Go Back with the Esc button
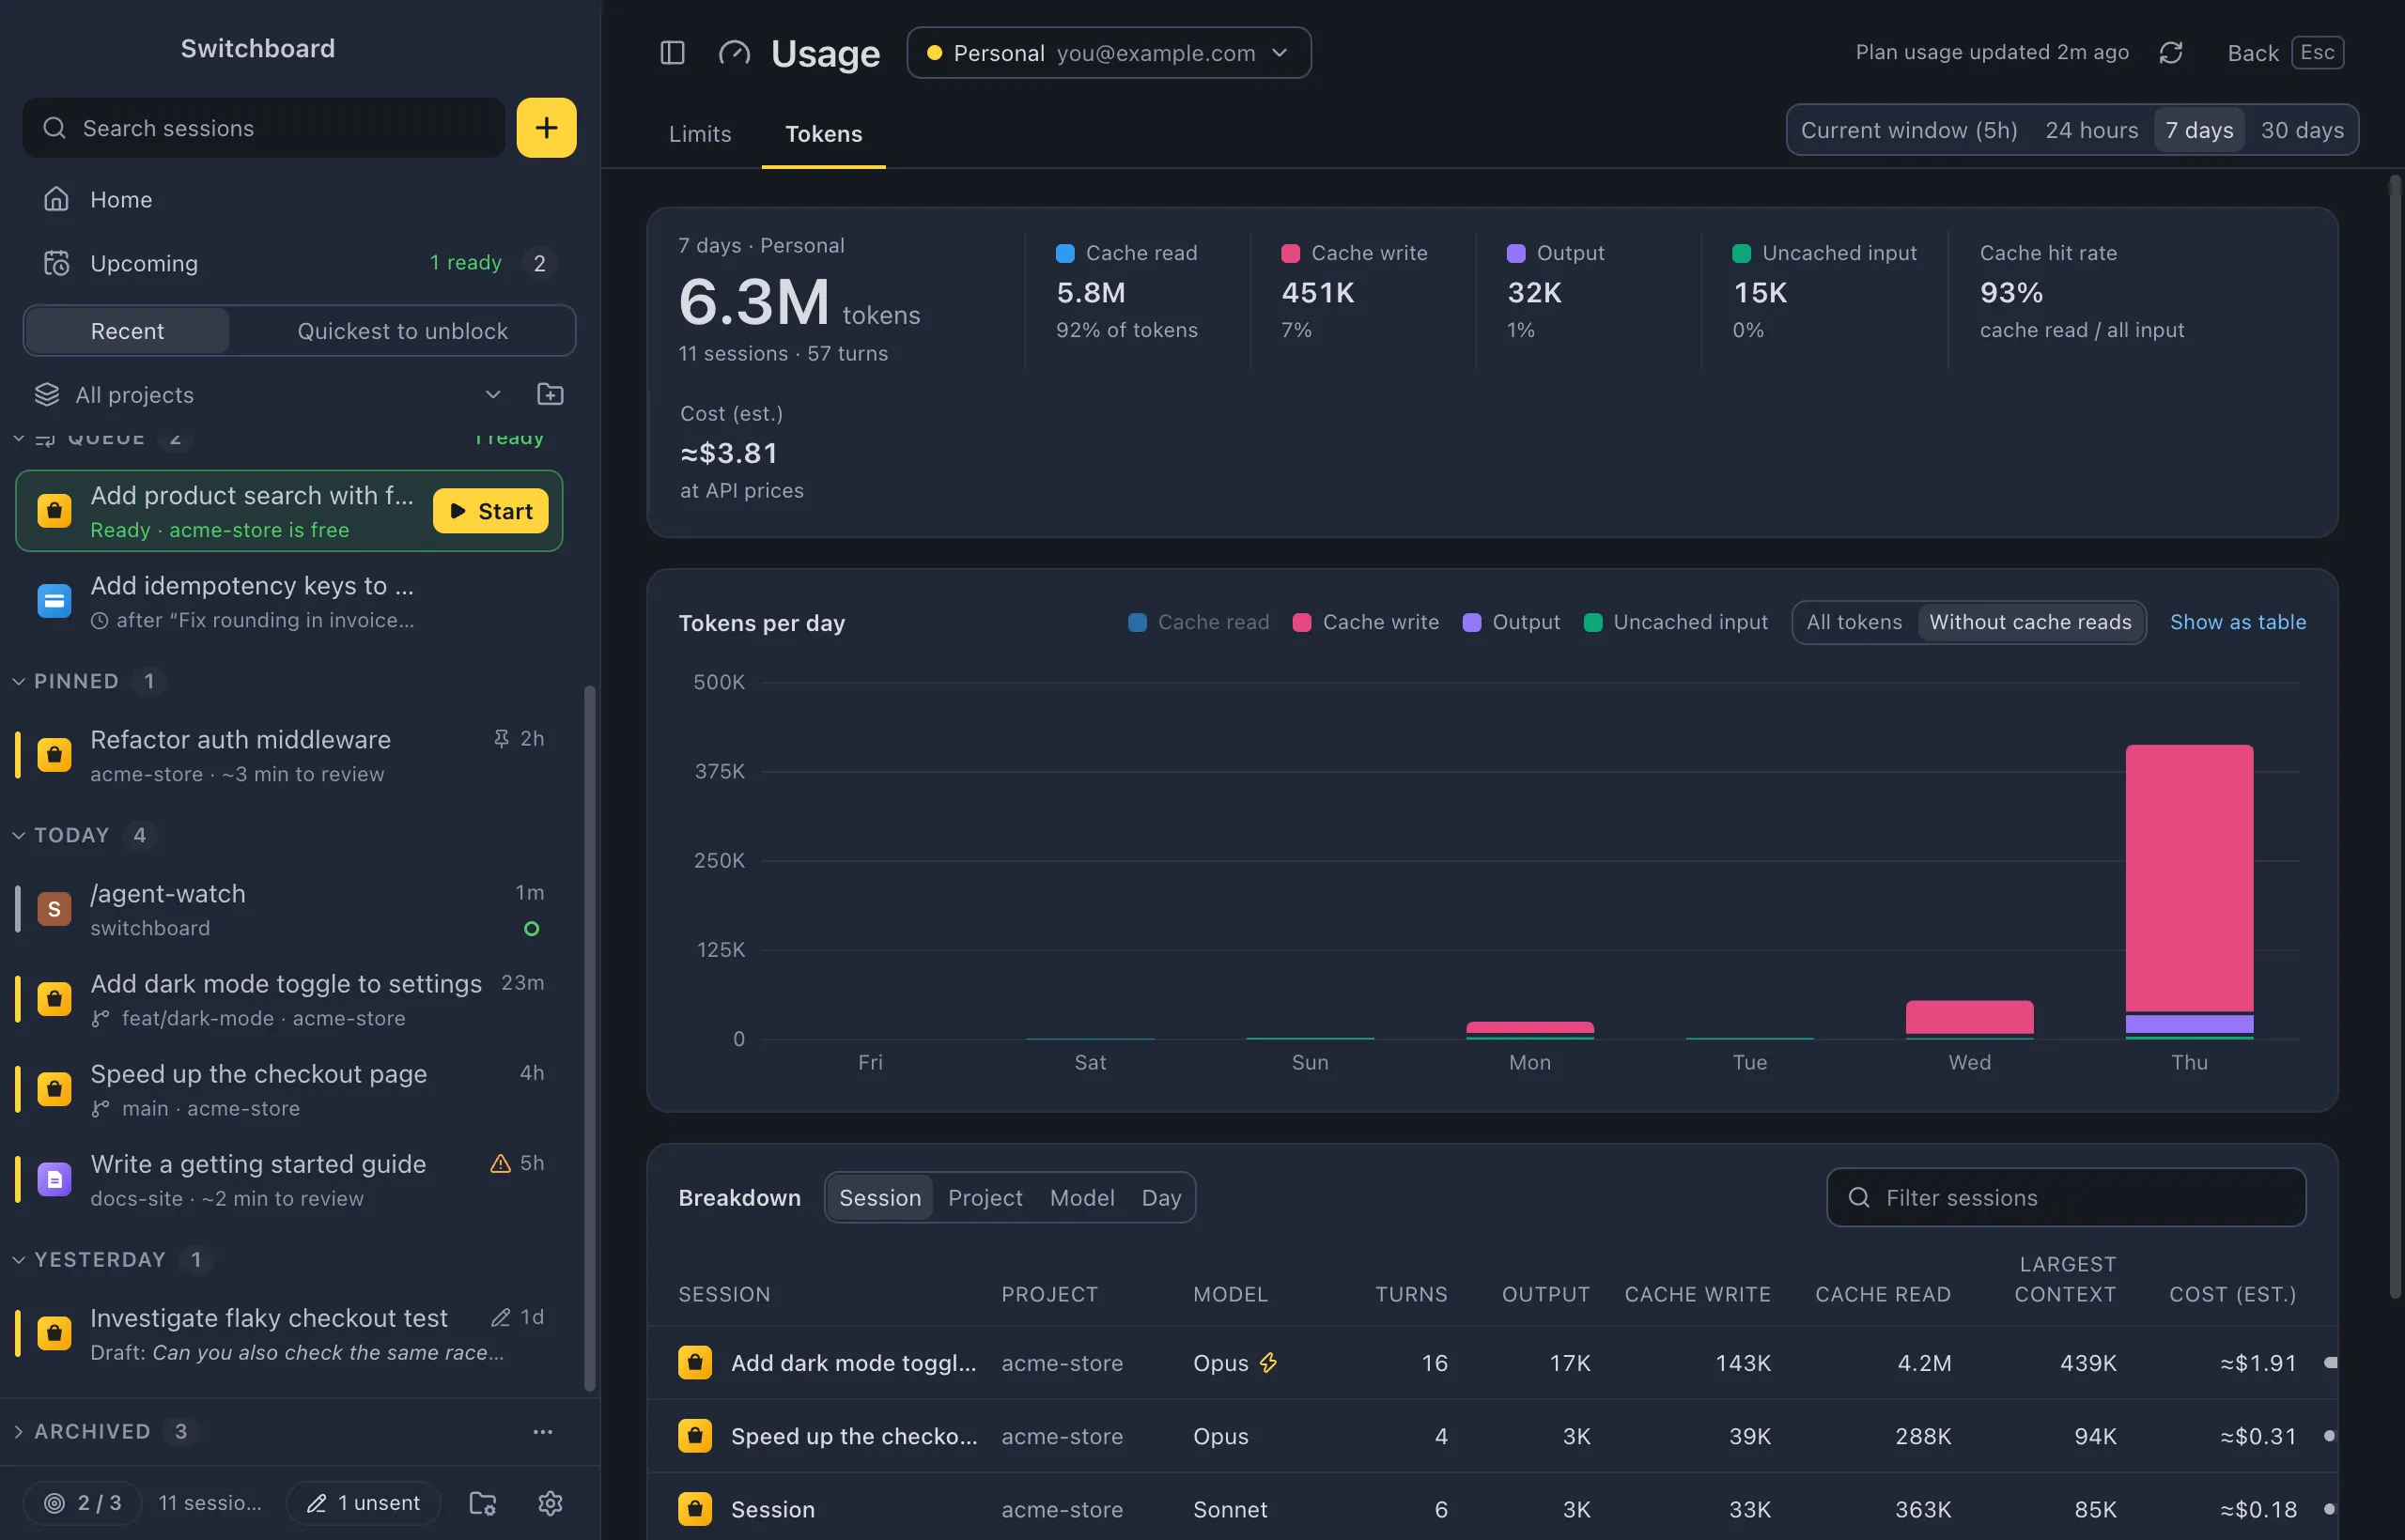Image resolution: width=2405 pixels, height=1540 pixels. (2284, 52)
